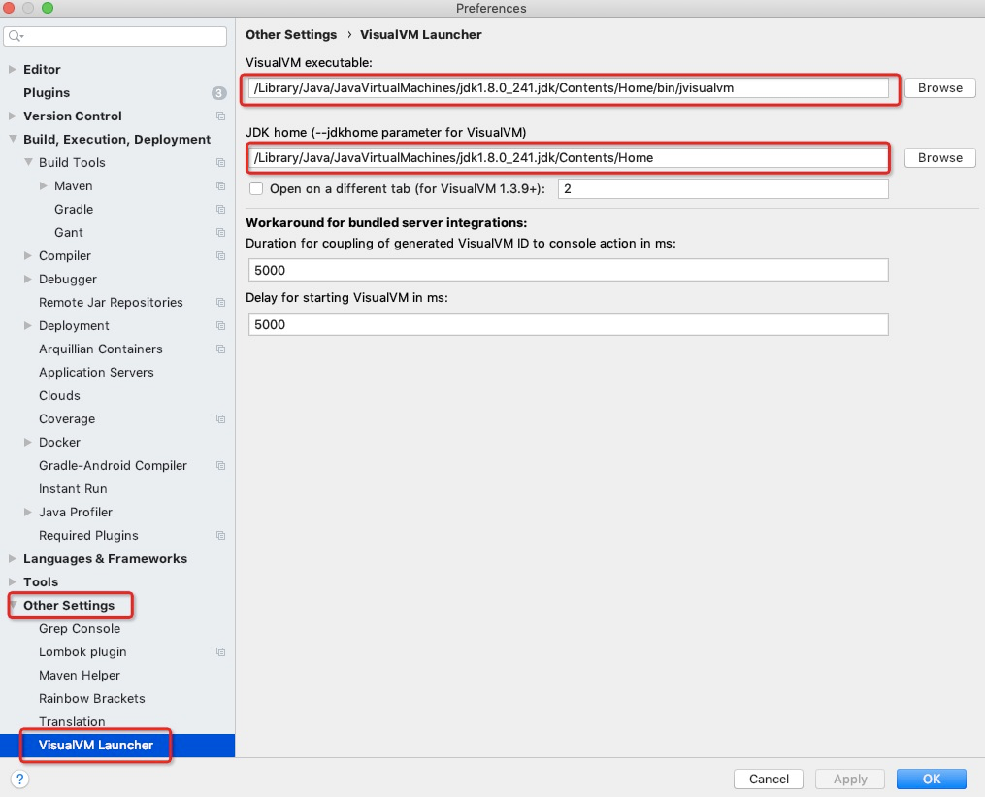Viewport: 985px width, 797px height.
Task: Expand the Deployment node
Action: click(x=27, y=325)
